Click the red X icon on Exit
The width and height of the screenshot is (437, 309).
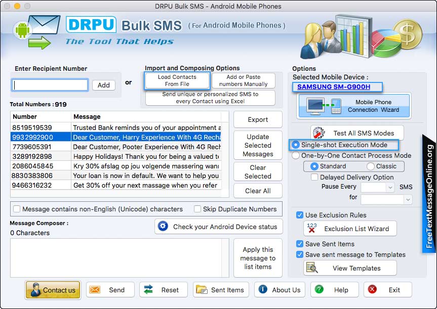pyautogui.click(x=372, y=289)
